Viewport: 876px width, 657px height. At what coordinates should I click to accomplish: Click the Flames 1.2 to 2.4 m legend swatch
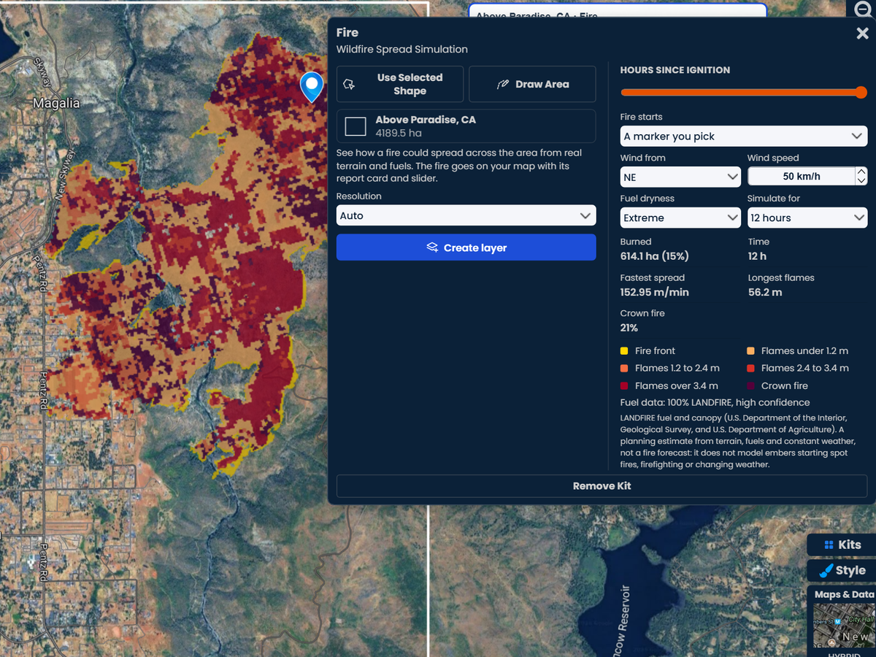[624, 369]
